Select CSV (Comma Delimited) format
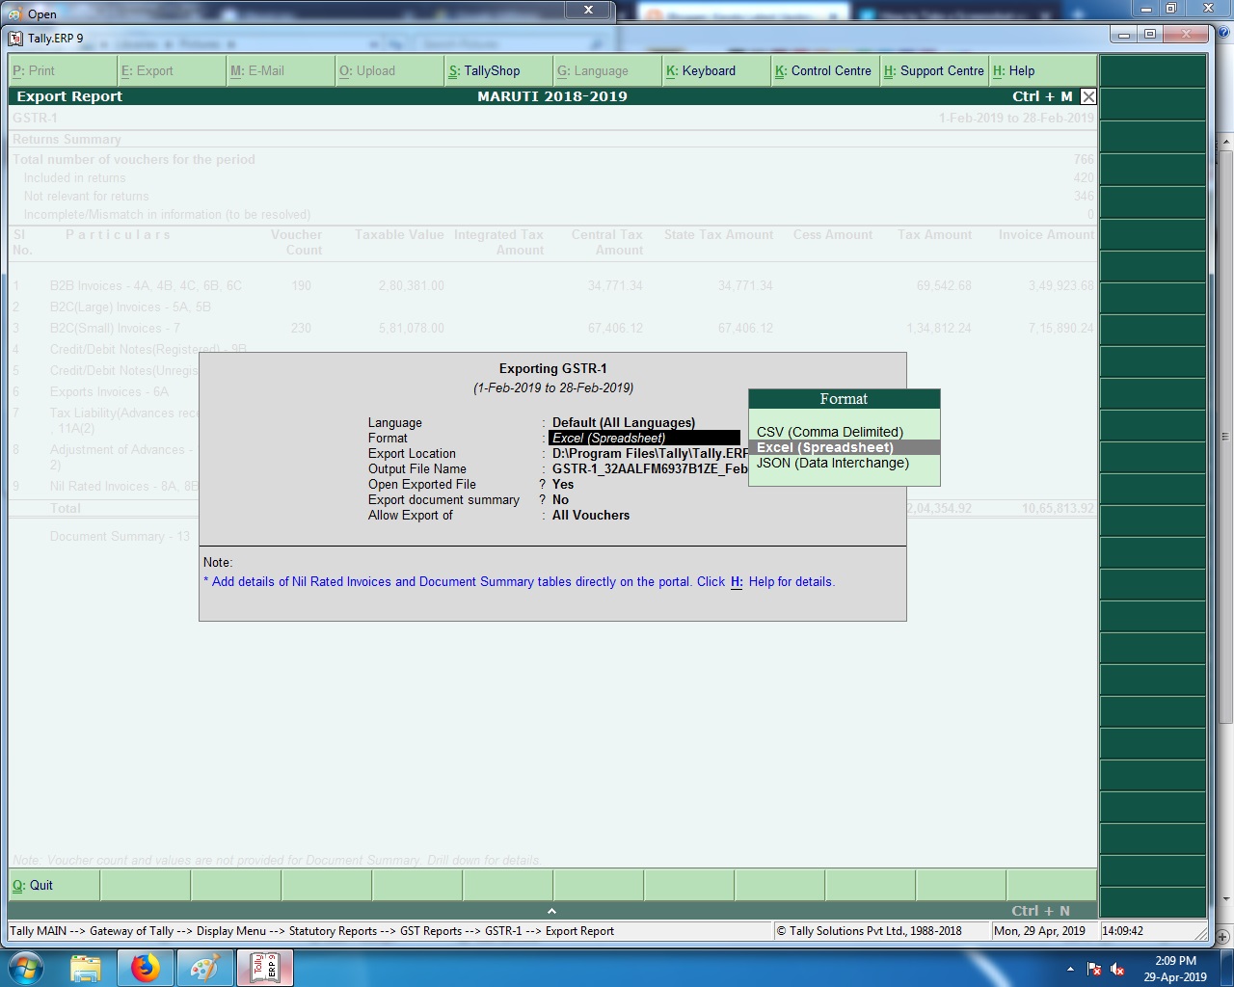1234x987 pixels. [830, 432]
